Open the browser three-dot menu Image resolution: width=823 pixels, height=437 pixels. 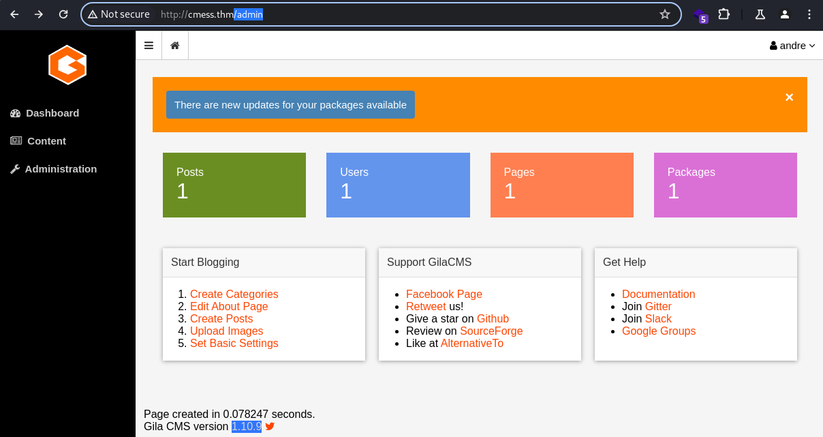809,14
